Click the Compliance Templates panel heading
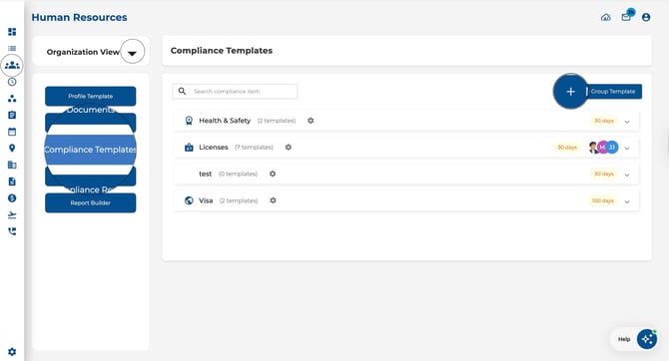The image size is (669, 361). point(222,50)
